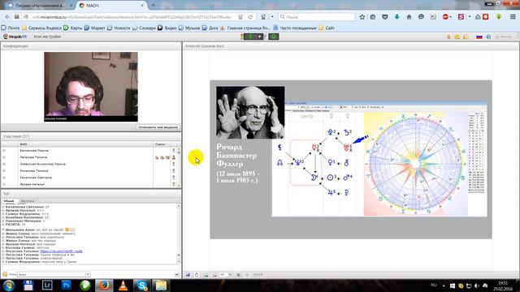This screenshot has width=520, height=292.
Task: Open VLC player from taskbar
Action: pyautogui.click(x=123, y=285)
